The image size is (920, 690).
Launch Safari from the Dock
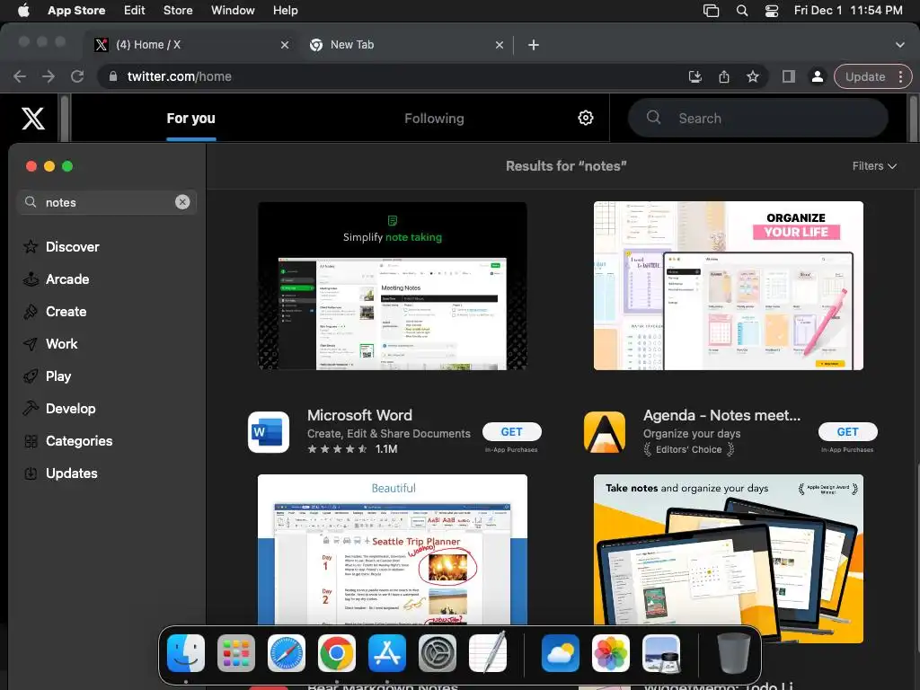point(287,653)
